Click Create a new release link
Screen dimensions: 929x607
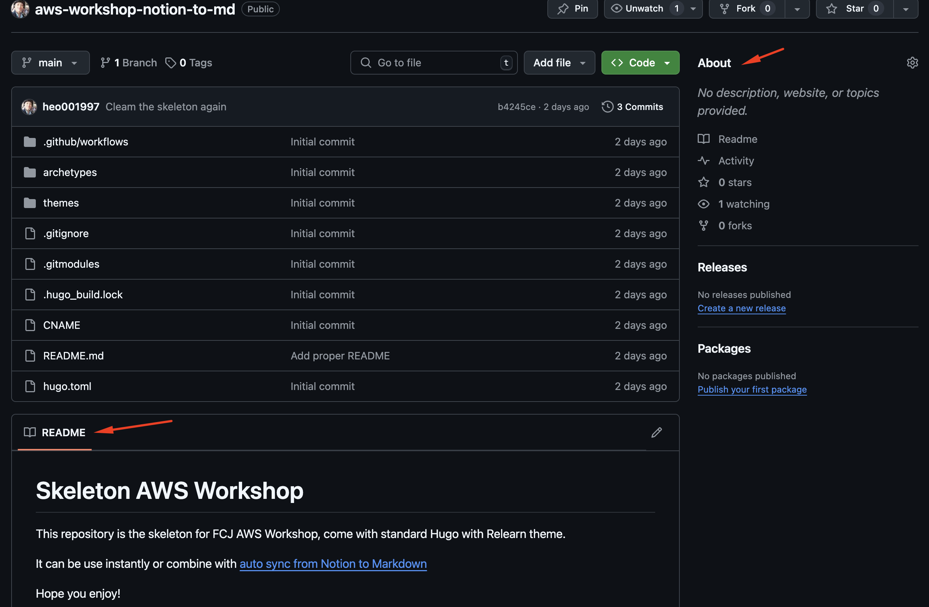[x=741, y=308]
